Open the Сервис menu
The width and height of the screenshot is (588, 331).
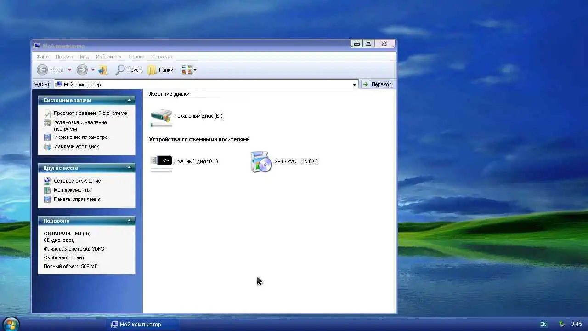point(136,57)
